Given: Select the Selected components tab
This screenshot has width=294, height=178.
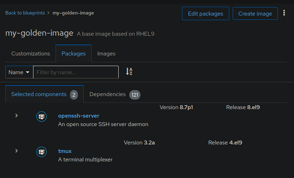Looking at the screenshot, I should tap(44, 94).
